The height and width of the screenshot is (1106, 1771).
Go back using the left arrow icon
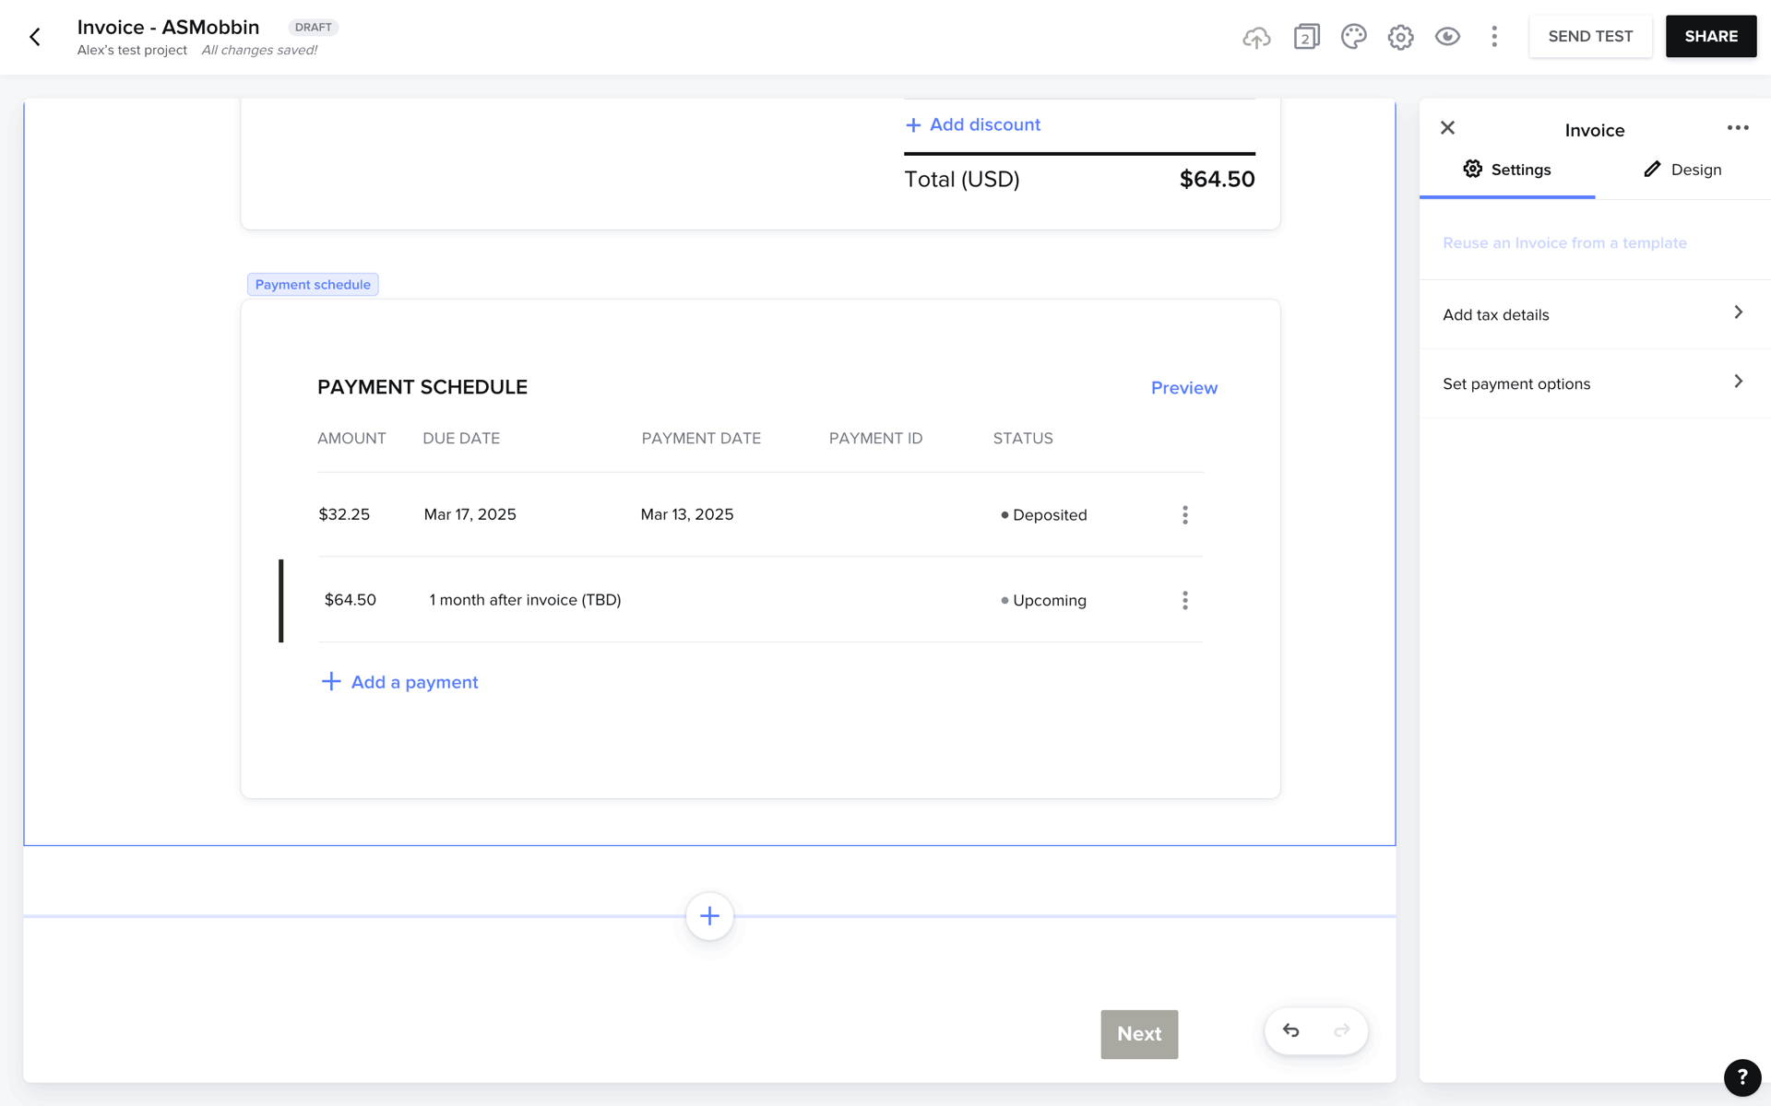(x=35, y=37)
